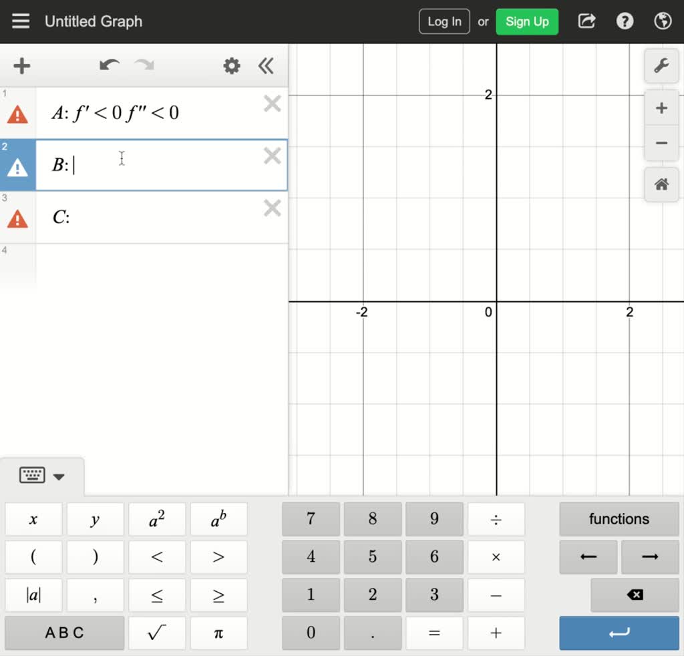The width and height of the screenshot is (684, 656).
Task: Click the Untitled Graph title
Action: click(94, 21)
